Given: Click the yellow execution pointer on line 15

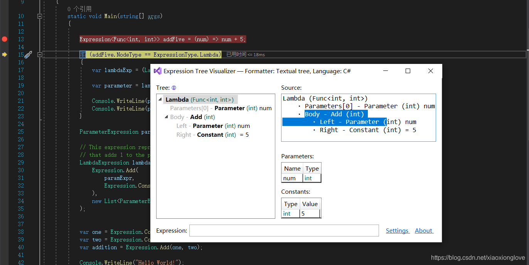Looking at the screenshot, I should pyautogui.click(x=5, y=54).
